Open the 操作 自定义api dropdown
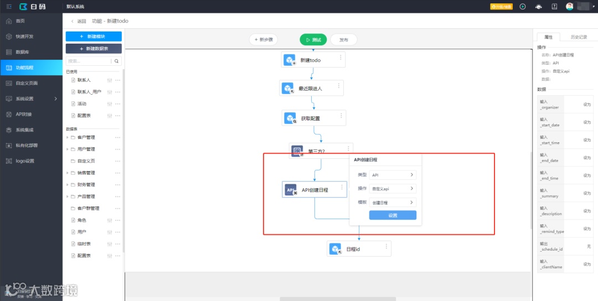The image size is (598, 301). [x=393, y=189]
